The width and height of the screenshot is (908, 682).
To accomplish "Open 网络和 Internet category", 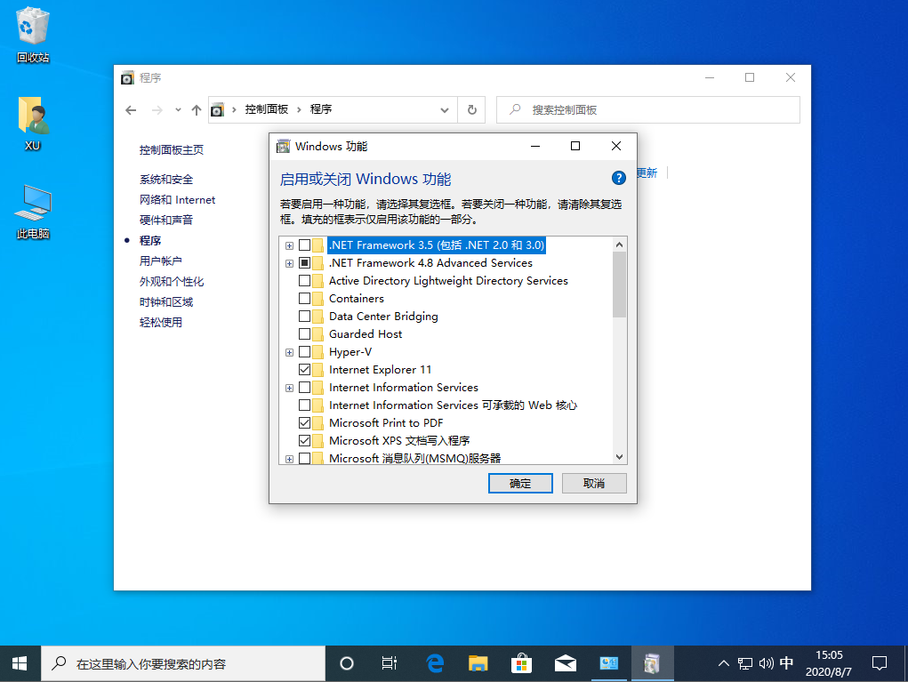I will coord(177,200).
